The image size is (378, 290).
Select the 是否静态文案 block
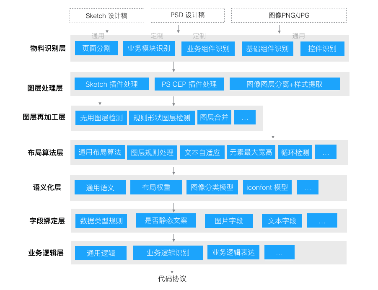click(x=166, y=220)
